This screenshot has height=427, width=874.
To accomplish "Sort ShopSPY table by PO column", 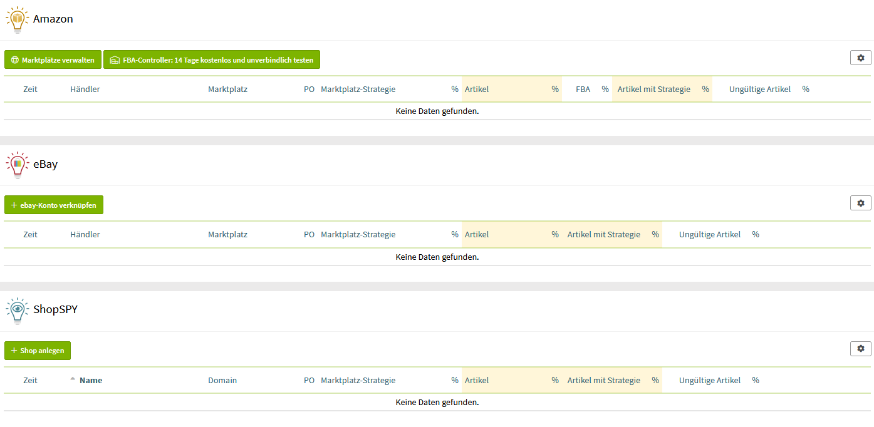I will pos(309,381).
